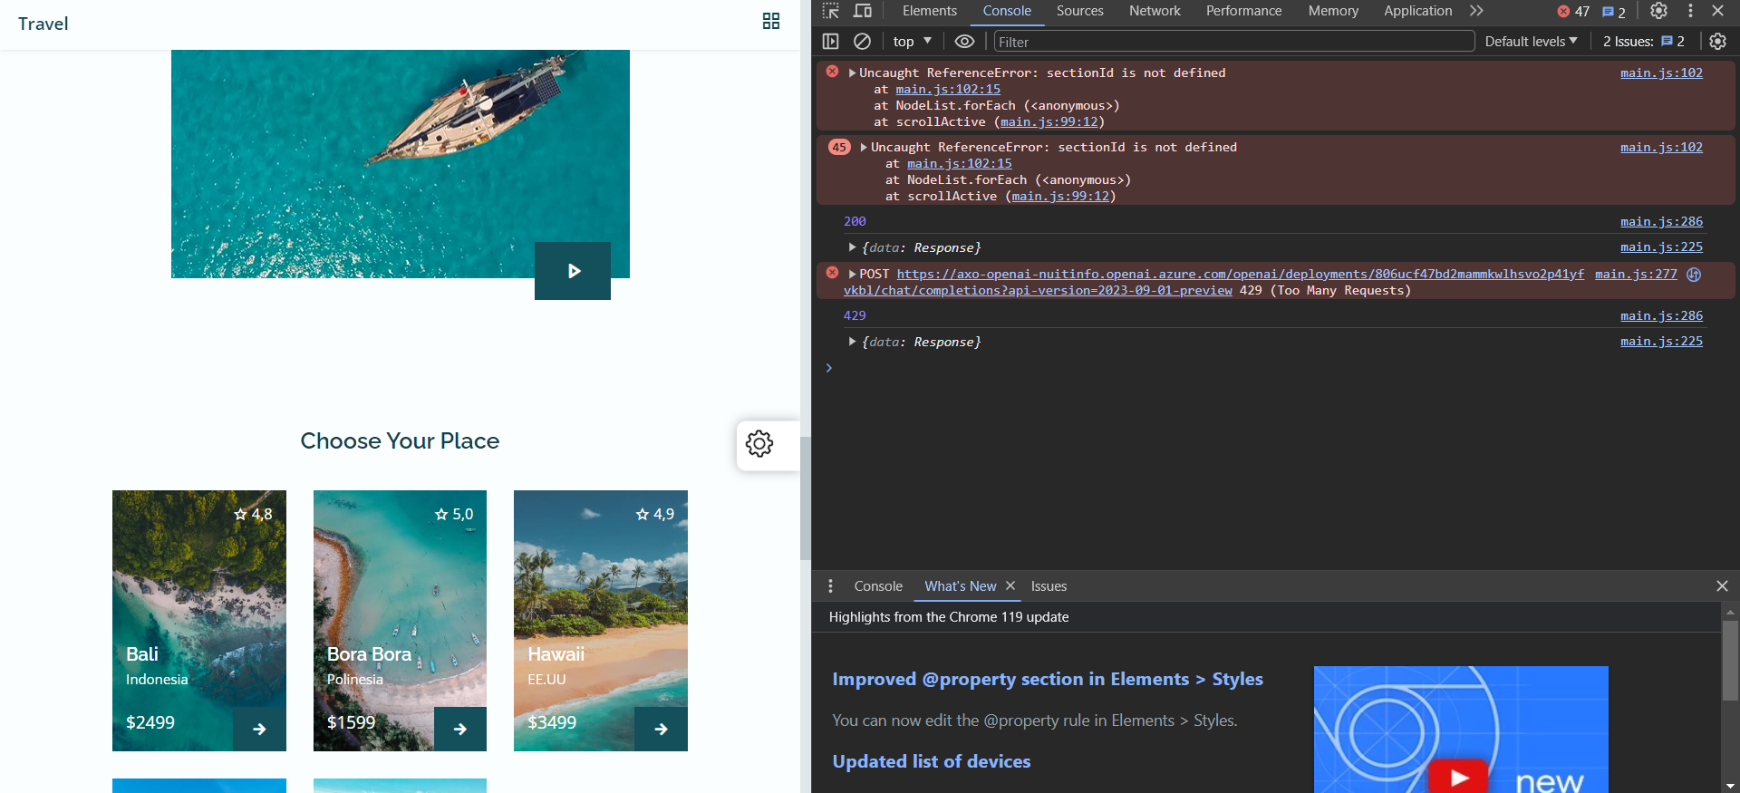Click the logged value 200
The image size is (1740, 793).
coord(855,221)
